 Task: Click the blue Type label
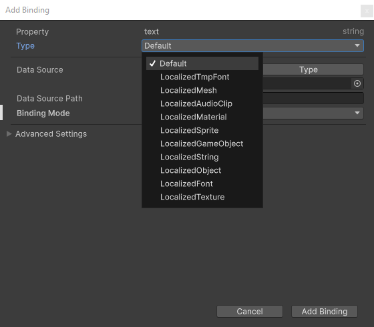(25, 46)
